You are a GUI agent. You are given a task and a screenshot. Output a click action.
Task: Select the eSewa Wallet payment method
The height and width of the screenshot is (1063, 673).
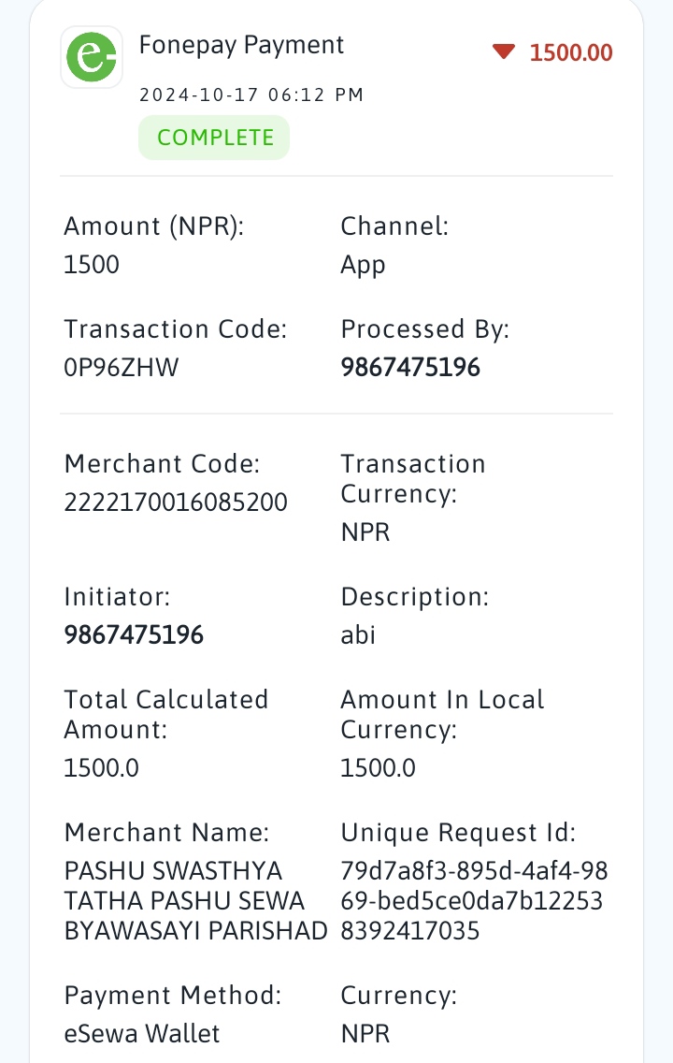141,1034
